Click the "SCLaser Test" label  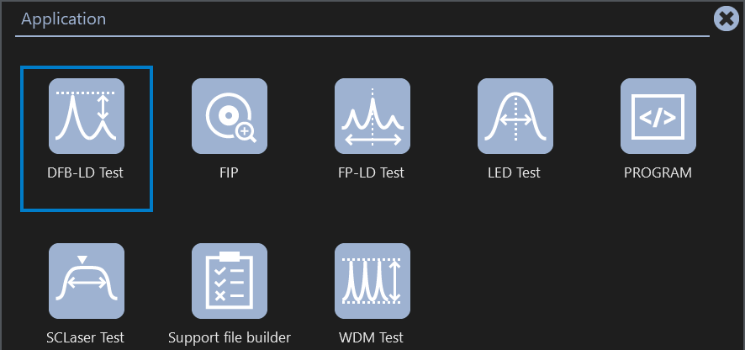tap(86, 337)
